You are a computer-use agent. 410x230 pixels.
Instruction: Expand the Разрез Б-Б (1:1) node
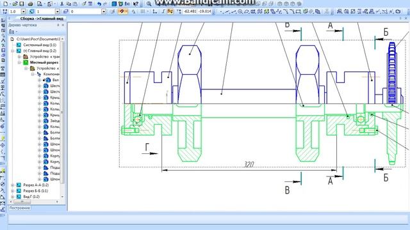(x=13, y=191)
